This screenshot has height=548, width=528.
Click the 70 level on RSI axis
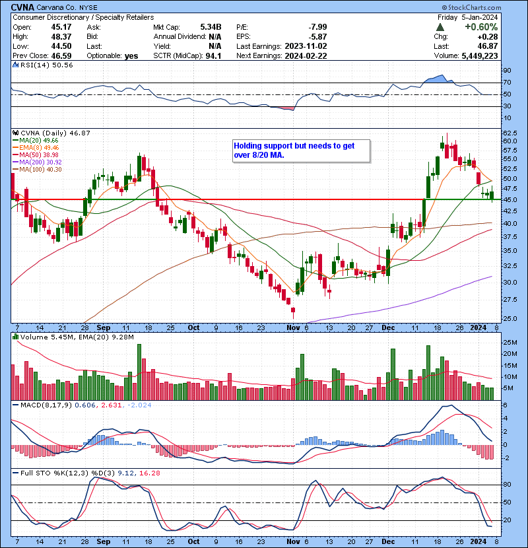coord(507,83)
